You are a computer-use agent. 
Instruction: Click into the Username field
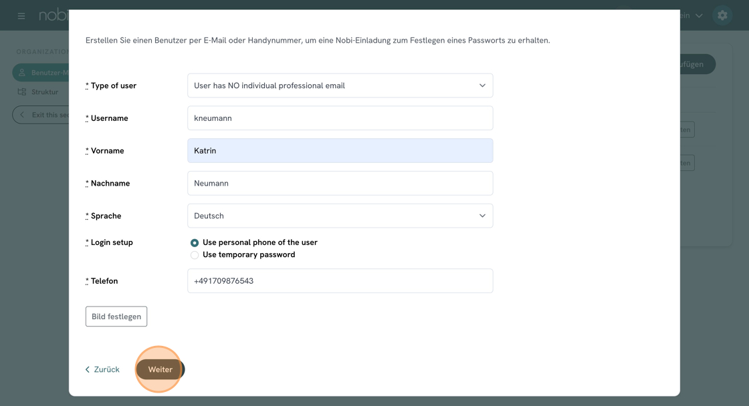340,118
